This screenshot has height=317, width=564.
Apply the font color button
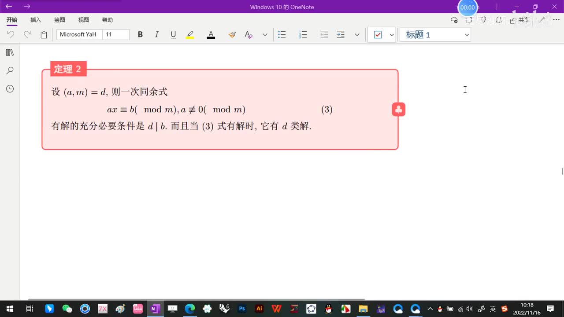[x=211, y=34]
